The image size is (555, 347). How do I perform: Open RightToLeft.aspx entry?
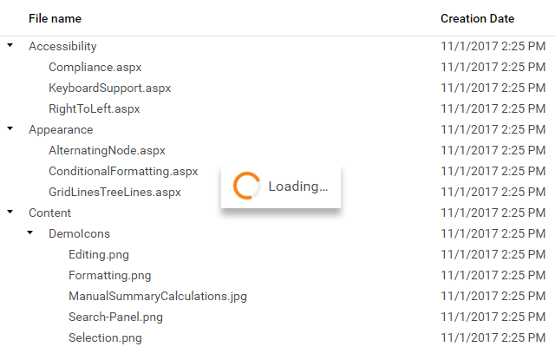click(94, 108)
